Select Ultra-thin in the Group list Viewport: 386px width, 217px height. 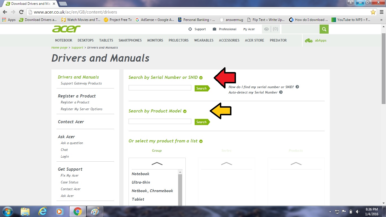pos(141,182)
